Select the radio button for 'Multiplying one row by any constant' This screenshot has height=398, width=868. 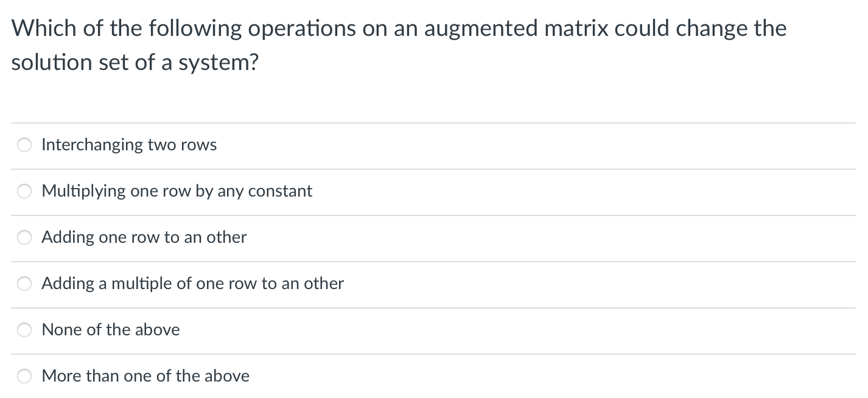[x=24, y=191]
